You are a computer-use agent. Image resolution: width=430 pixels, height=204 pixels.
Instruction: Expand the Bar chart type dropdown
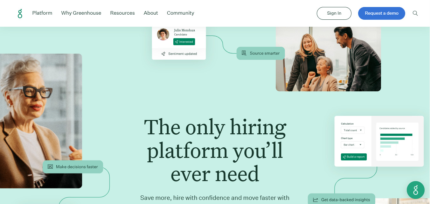[x=353, y=145]
